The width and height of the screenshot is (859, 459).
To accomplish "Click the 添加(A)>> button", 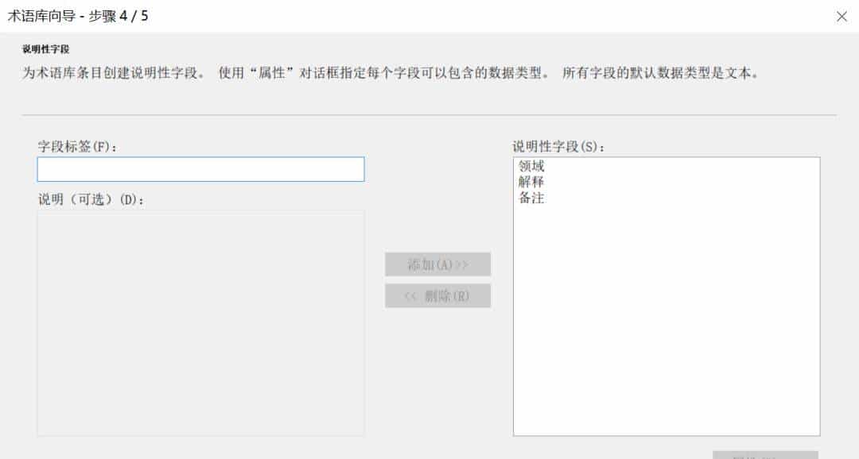I will coord(437,264).
